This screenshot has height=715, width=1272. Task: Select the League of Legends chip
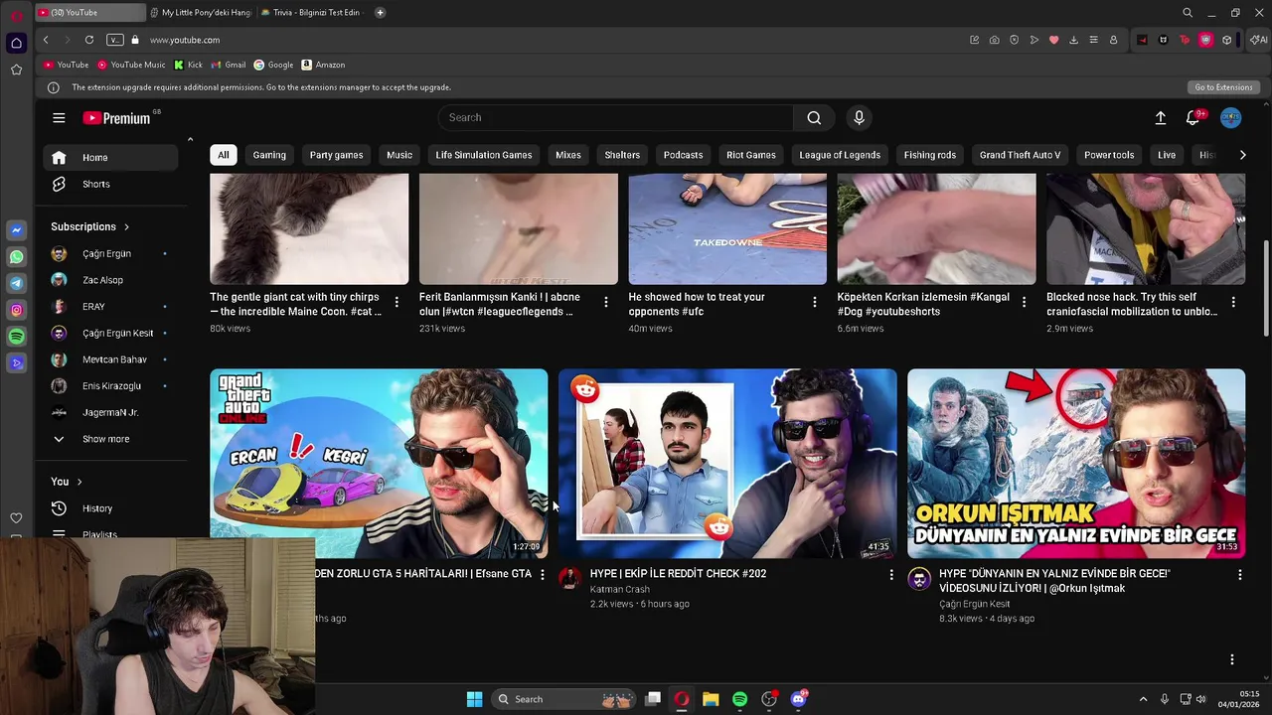pyautogui.click(x=840, y=155)
